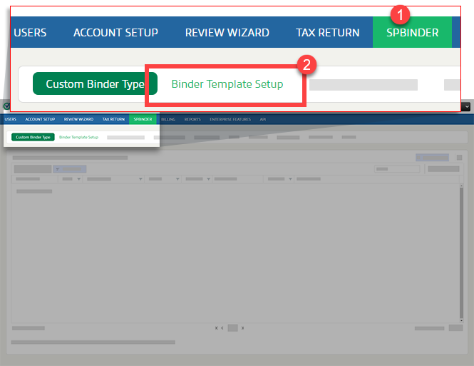Switch to the API tab
The width and height of the screenshot is (474, 366).
pyautogui.click(x=263, y=119)
